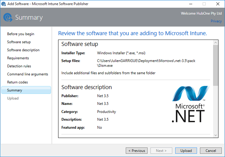This screenshot has height=157, width=225.
Task: Click the Software description section heading
Action: pos(86,87)
